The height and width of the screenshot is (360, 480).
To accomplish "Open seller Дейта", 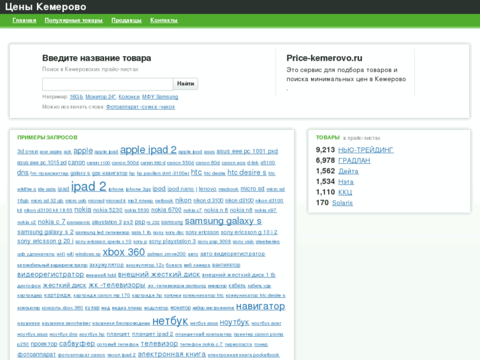I will [349, 171].
